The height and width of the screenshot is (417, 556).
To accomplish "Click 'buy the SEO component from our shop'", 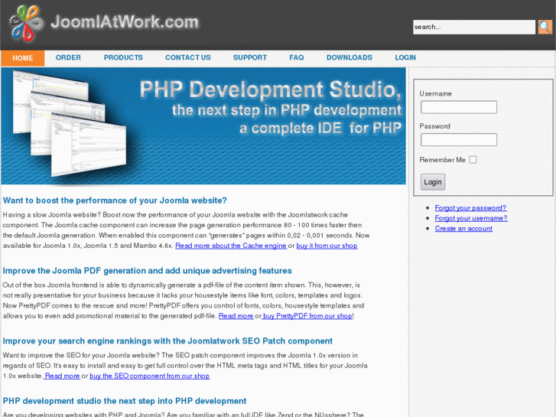I will click(x=150, y=376).
